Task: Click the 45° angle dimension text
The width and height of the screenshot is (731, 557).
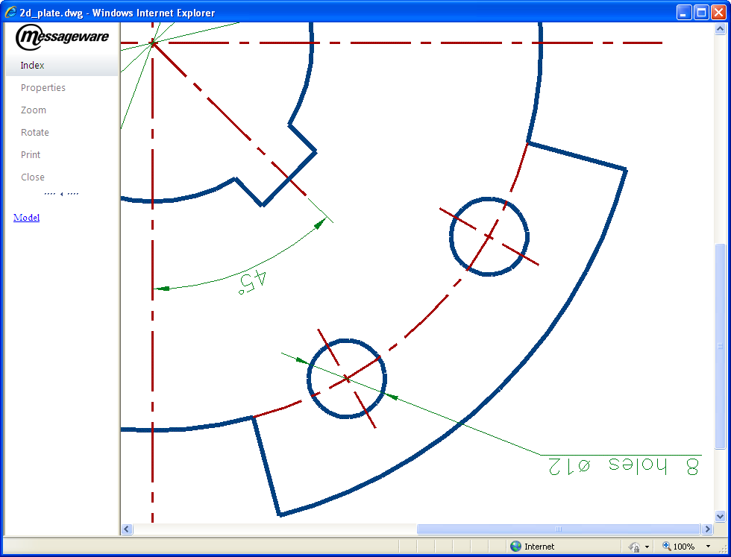Action: click(252, 282)
